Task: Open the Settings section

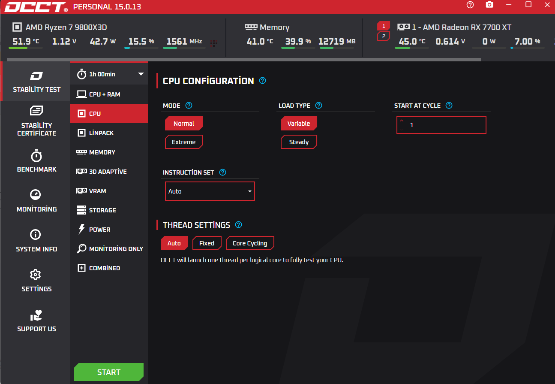Action: point(36,281)
